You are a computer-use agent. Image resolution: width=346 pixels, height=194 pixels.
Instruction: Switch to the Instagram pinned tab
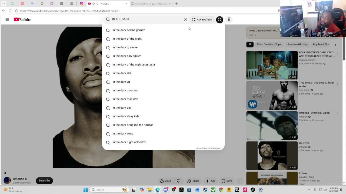(x=82, y=4)
